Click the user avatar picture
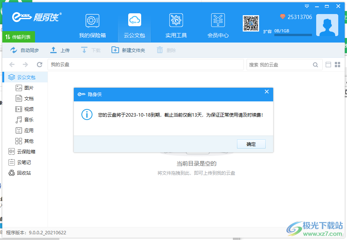 point(327,25)
